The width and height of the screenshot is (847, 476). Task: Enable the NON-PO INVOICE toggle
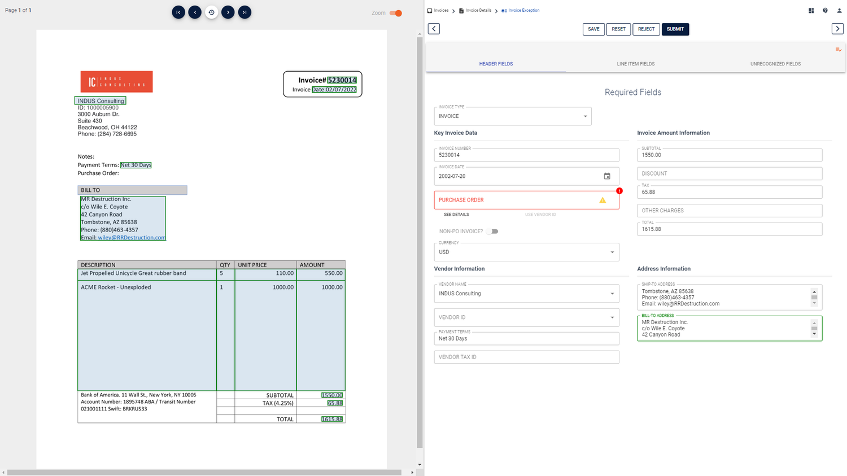[x=492, y=231]
